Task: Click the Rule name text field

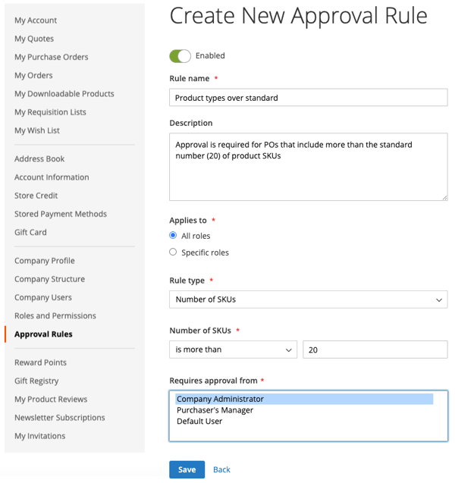Action: [308, 98]
